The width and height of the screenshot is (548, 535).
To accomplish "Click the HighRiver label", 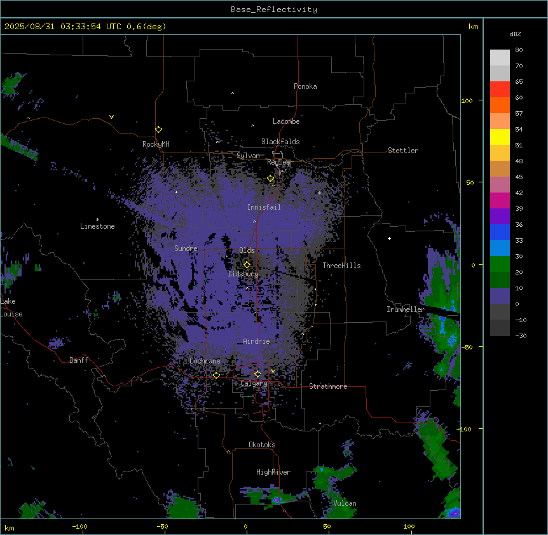I will (273, 472).
